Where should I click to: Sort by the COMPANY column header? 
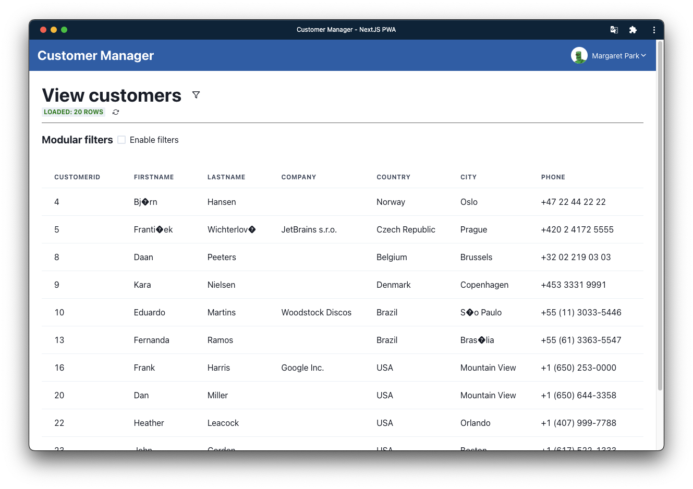(299, 177)
